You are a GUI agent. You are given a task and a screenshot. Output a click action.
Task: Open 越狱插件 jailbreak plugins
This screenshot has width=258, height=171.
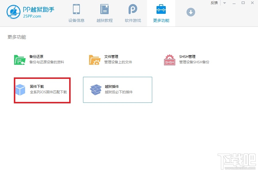(117, 90)
